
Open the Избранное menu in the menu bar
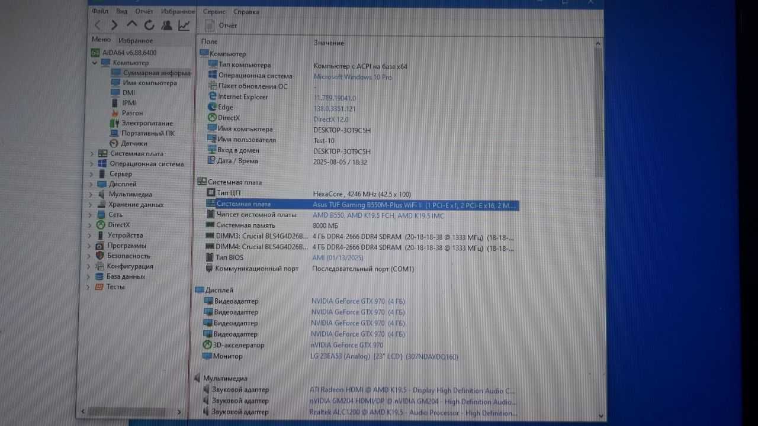click(x=178, y=11)
